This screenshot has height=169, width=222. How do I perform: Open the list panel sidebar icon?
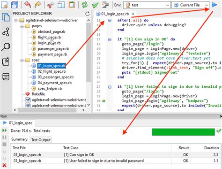pos(6,77)
